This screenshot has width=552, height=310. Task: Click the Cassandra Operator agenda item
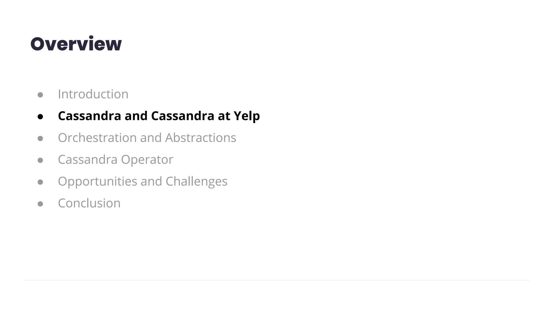pyautogui.click(x=115, y=160)
